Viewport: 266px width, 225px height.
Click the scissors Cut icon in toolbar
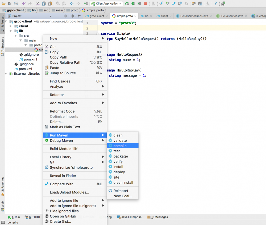pos(38,3)
